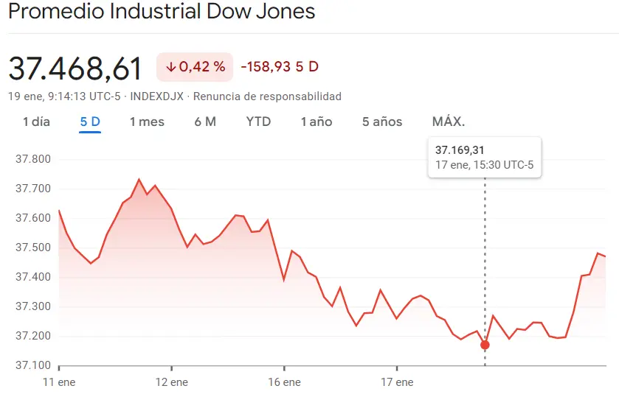This screenshot has width=619, height=397.
Task: Switch to the 5 años range
Action: point(382,122)
